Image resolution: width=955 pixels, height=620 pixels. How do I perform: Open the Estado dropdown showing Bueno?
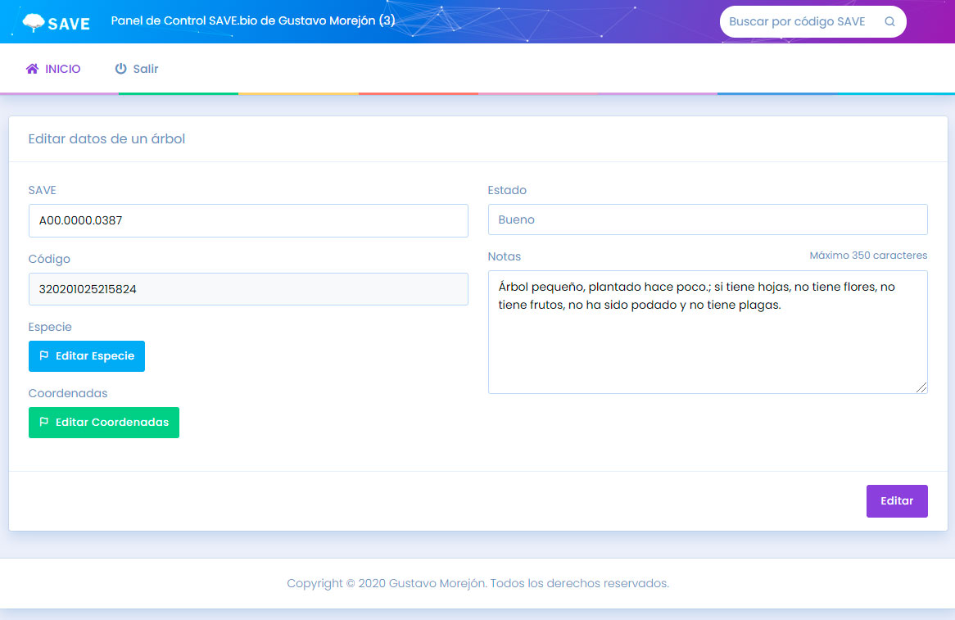pos(707,219)
